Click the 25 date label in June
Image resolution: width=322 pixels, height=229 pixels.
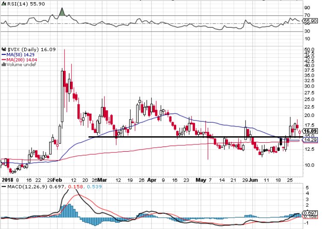(x=290, y=180)
